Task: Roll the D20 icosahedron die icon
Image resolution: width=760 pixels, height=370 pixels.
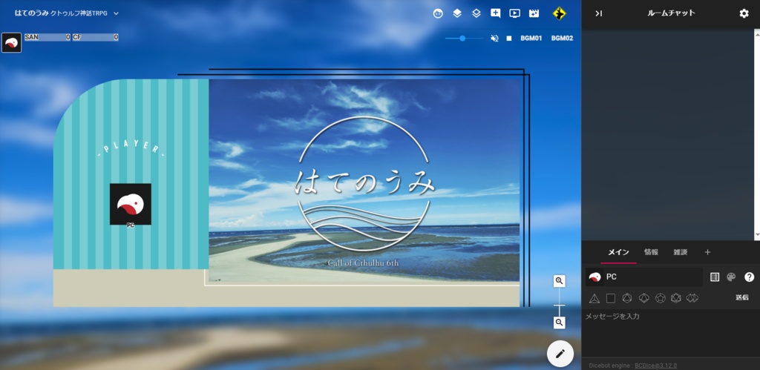Action: coord(676,298)
